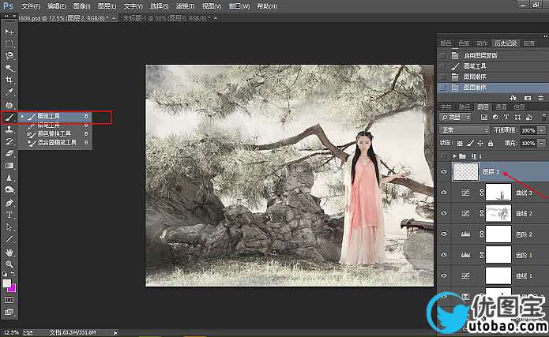Open the 编辑(E) menu
The height and width of the screenshot is (337, 549).
pyautogui.click(x=56, y=6)
